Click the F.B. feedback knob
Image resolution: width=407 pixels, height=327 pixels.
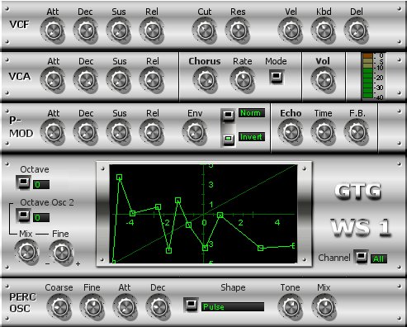point(357,132)
